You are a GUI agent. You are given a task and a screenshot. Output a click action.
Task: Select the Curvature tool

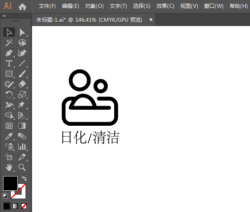pos(22,53)
